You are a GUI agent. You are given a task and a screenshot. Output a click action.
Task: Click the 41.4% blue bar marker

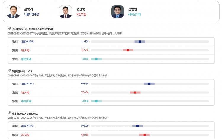coord(140,42)
